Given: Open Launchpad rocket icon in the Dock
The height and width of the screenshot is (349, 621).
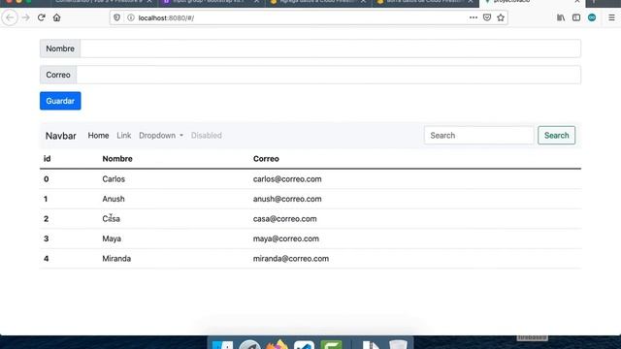Looking at the screenshot, I should [x=249, y=345].
